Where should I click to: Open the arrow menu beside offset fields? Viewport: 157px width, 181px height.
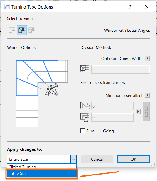[138, 112]
